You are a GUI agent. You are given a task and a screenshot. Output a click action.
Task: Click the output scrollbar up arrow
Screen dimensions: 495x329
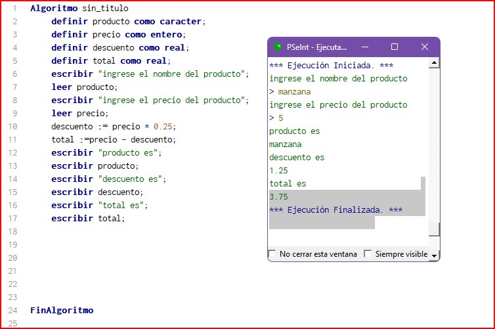pyautogui.click(x=434, y=62)
